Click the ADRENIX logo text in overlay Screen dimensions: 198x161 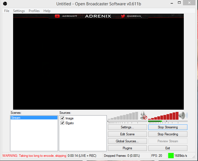[x=98, y=16]
